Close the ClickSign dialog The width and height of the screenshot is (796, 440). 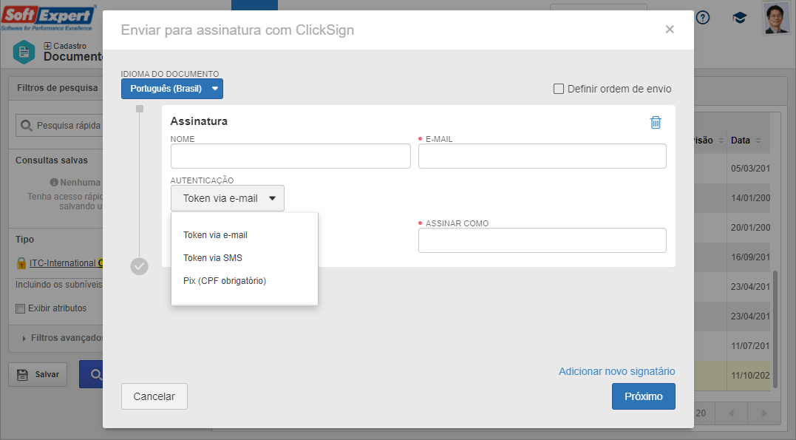click(670, 30)
